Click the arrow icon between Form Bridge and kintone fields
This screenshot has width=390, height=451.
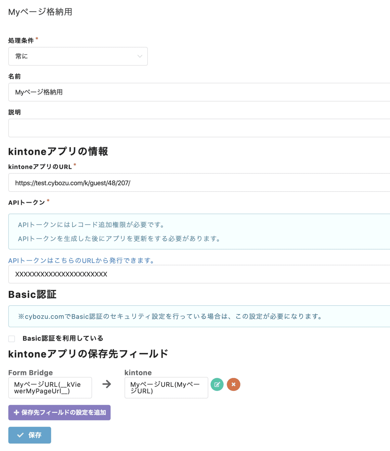click(107, 385)
